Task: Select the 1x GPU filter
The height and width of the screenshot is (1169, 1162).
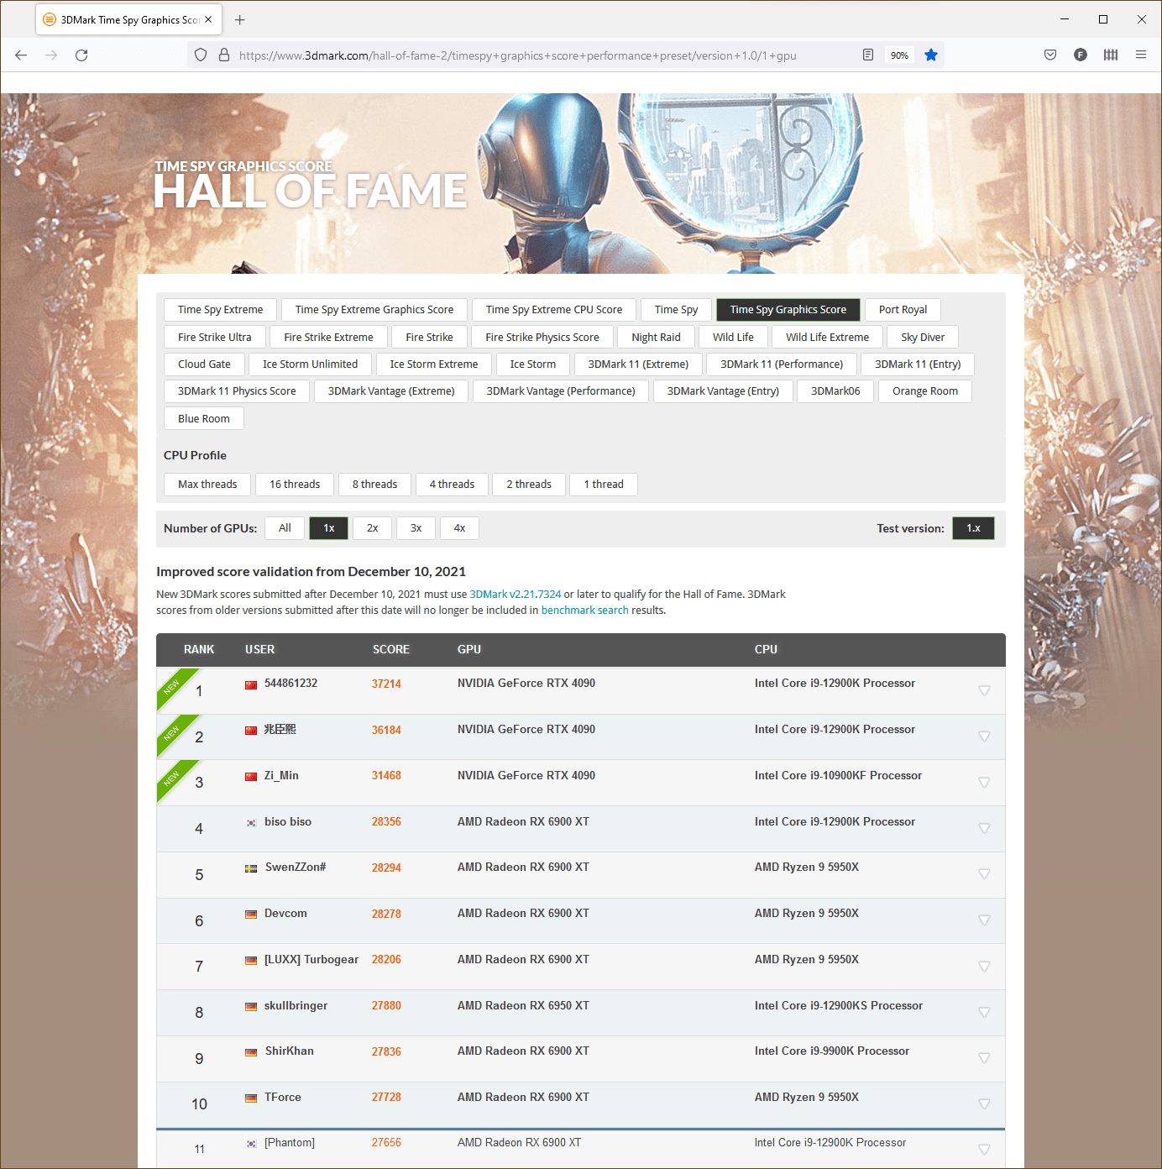Action: click(x=329, y=528)
